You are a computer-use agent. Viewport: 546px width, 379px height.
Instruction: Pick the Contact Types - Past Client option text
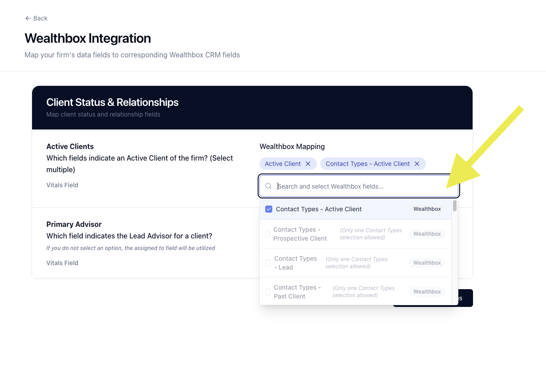[x=295, y=292]
